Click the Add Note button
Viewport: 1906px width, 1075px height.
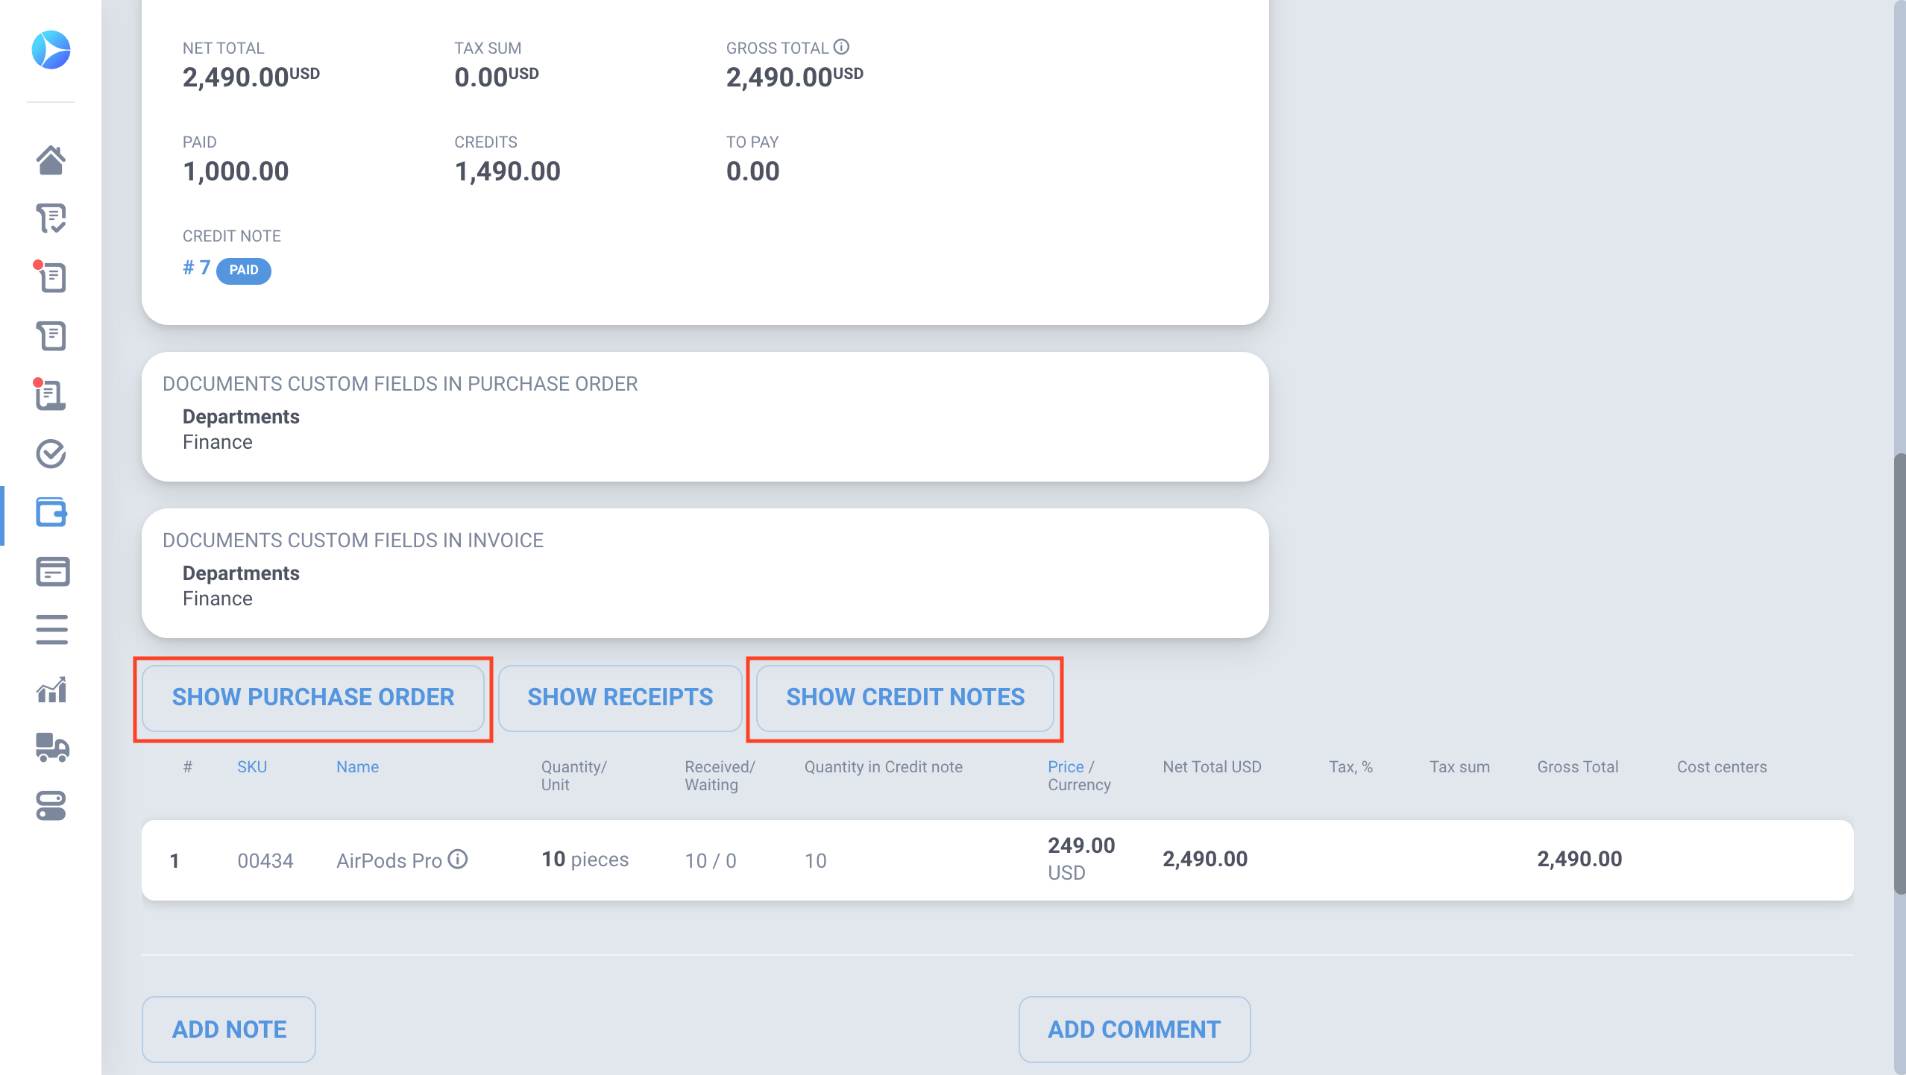(x=229, y=1029)
